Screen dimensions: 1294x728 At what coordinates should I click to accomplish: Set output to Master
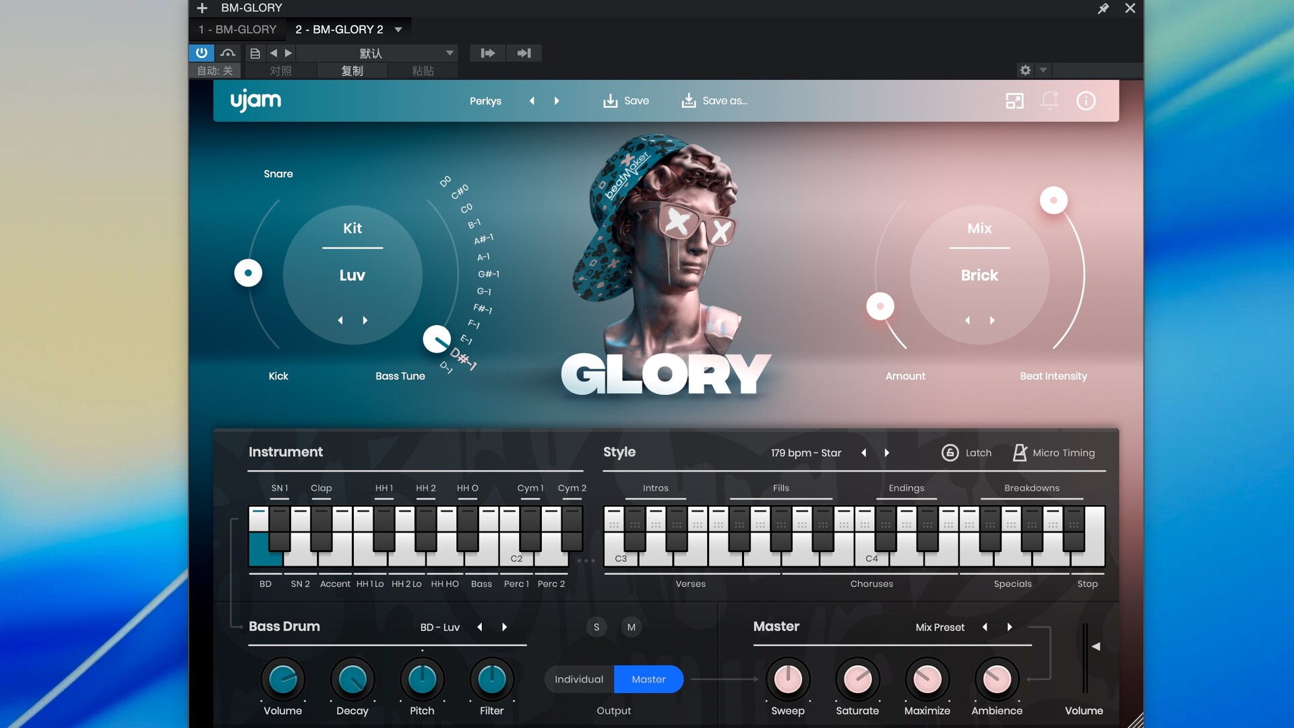point(648,679)
